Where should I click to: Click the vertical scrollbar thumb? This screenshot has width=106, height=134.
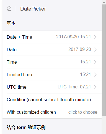(104, 60)
